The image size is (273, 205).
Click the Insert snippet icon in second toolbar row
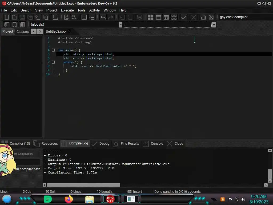[7, 25]
